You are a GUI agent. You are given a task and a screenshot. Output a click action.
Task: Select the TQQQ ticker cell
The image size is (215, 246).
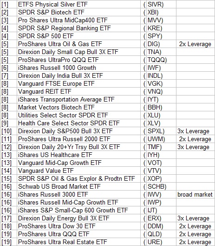pyautogui.click(x=161, y=60)
